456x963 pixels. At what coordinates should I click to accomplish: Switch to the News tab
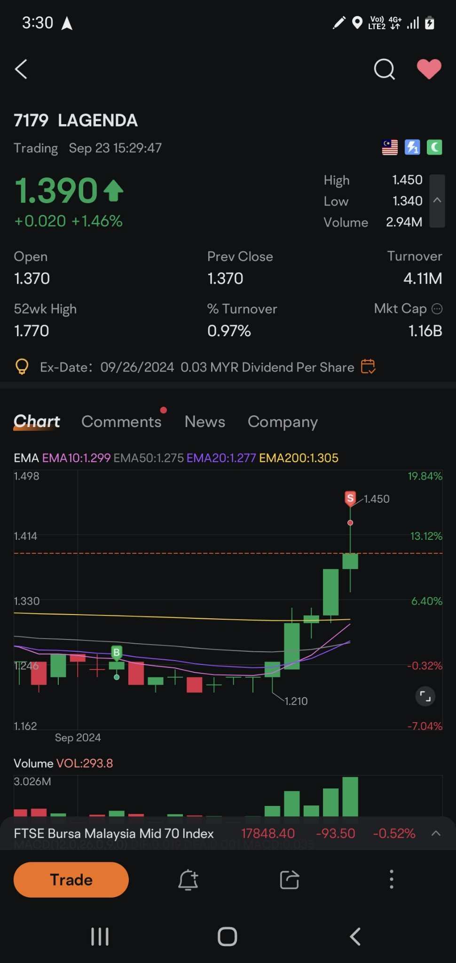pos(205,422)
